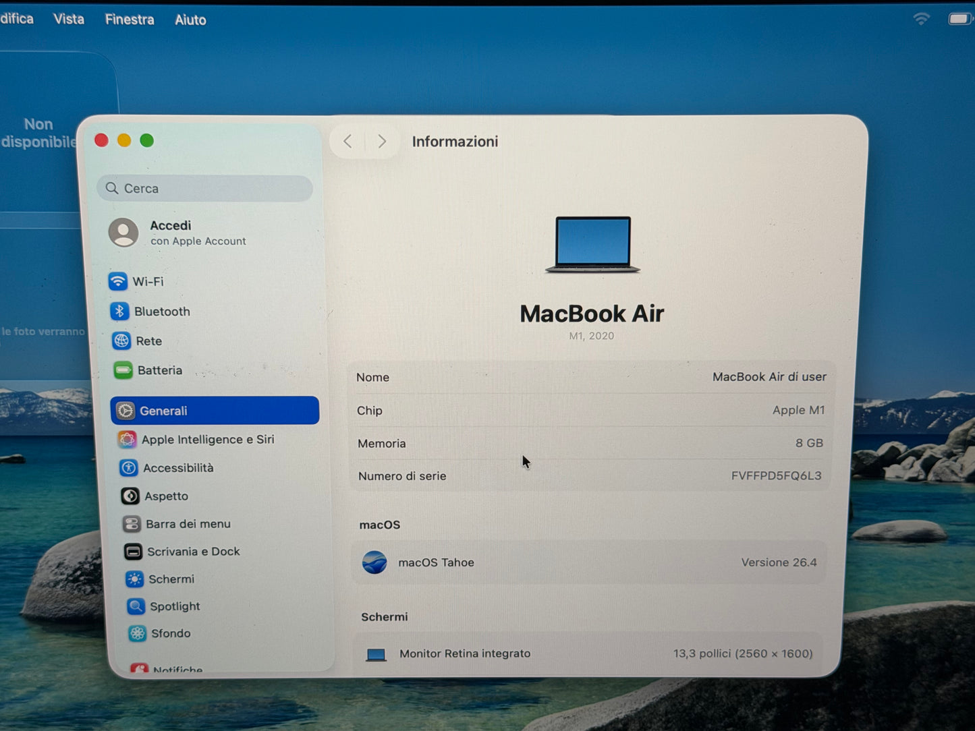
Task: Click the Versione 26.4 text
Action: (x=779, y=562)
